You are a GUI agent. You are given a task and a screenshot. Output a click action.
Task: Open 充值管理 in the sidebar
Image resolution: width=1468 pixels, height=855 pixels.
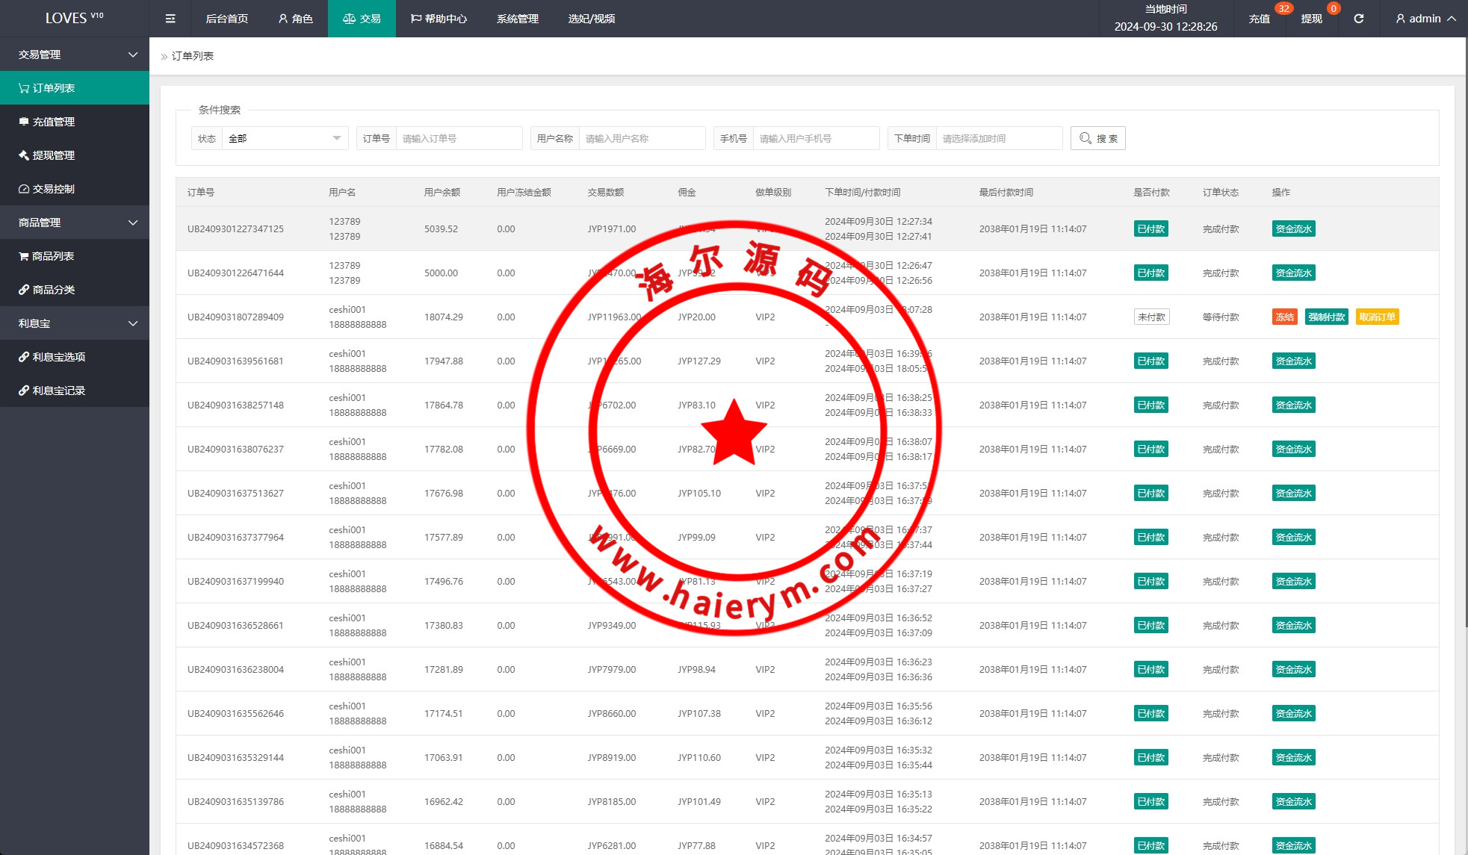tap(53, 122)
